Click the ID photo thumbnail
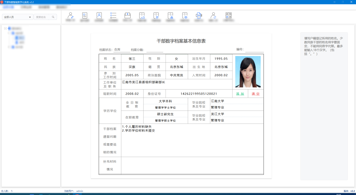 click(248, 72)
